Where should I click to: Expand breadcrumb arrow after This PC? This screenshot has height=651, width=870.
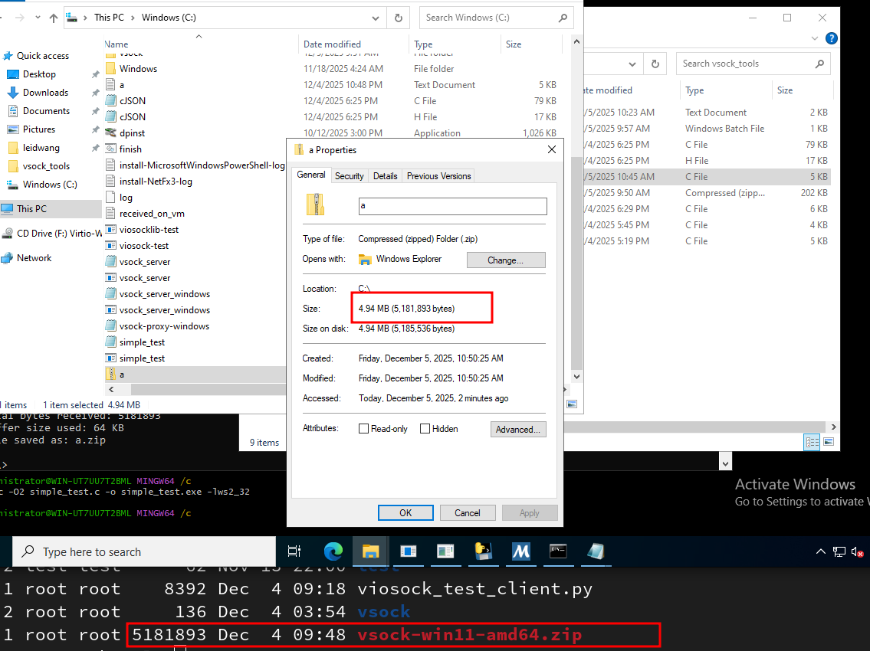(133, 18)
